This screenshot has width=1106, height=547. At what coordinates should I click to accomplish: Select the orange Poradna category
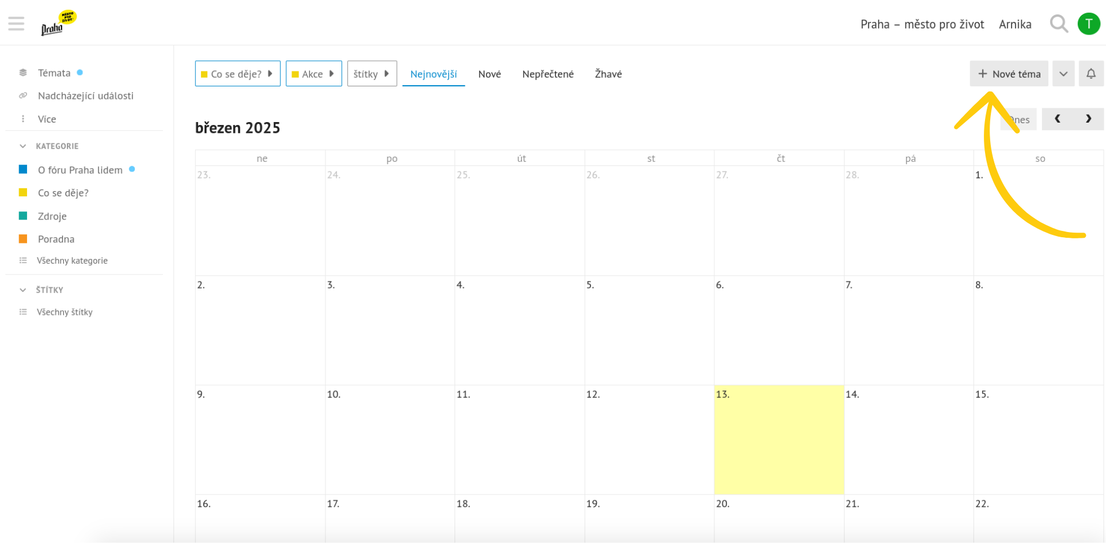point(56,239)
